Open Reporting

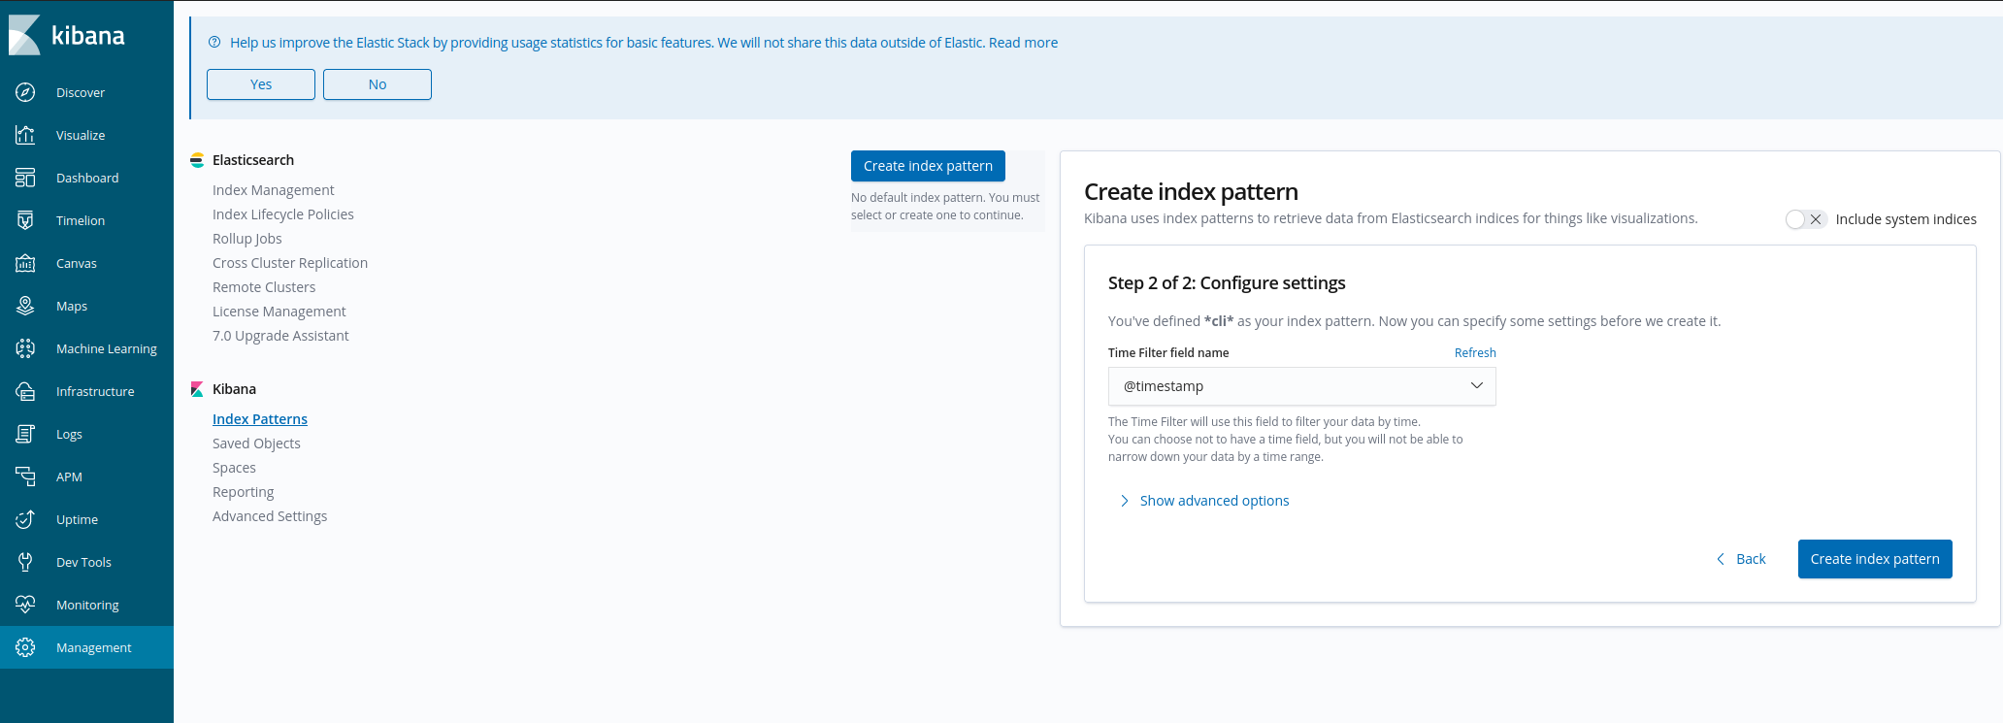pyautogui.click(x=244, y=492)
